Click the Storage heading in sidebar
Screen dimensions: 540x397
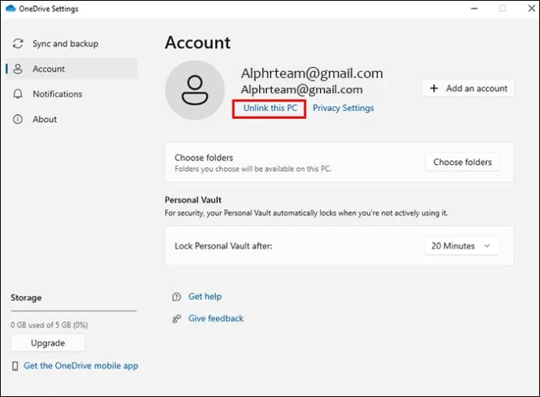click(26, 298)
